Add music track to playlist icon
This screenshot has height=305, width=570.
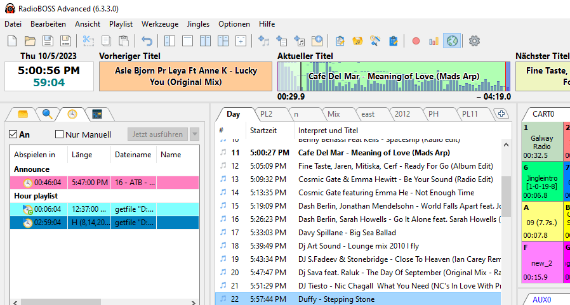coord(263,41)
